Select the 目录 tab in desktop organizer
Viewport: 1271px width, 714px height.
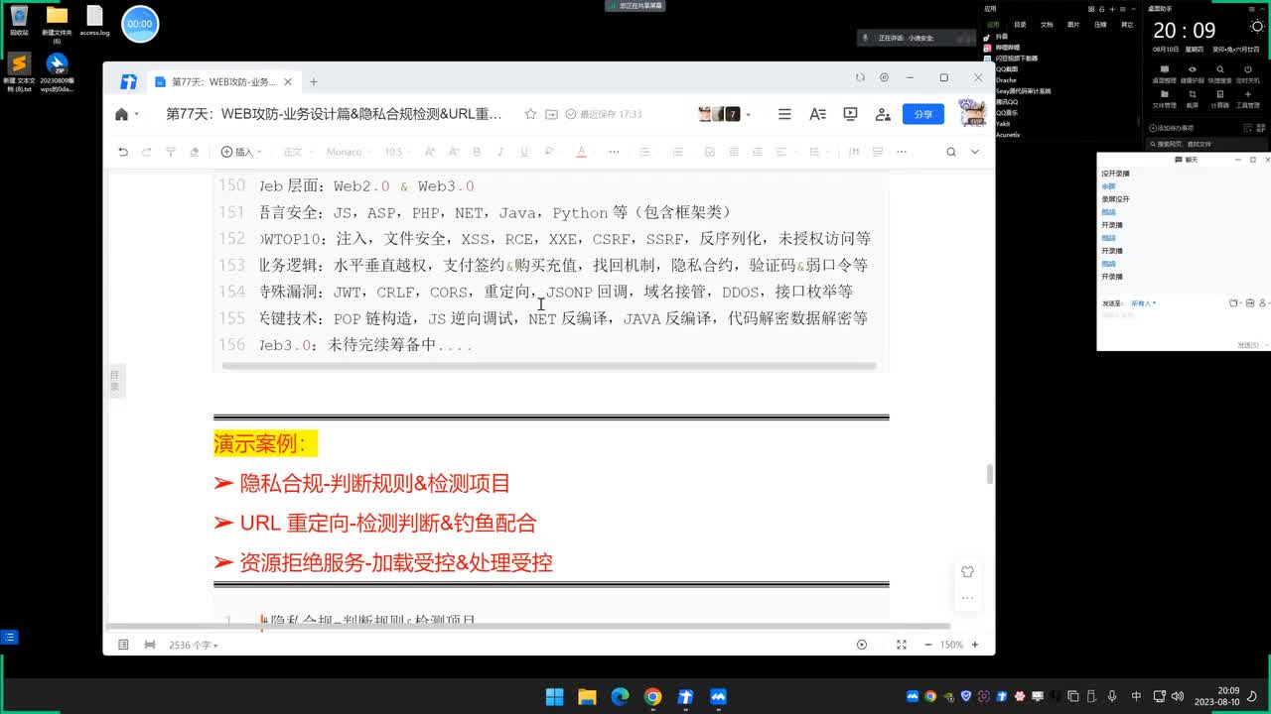pos(1020,24)
